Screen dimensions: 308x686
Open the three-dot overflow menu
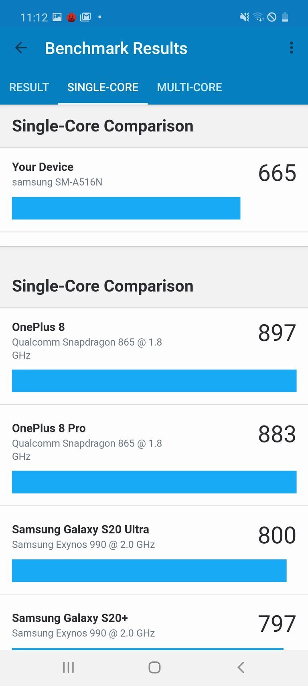pos(292,48)
